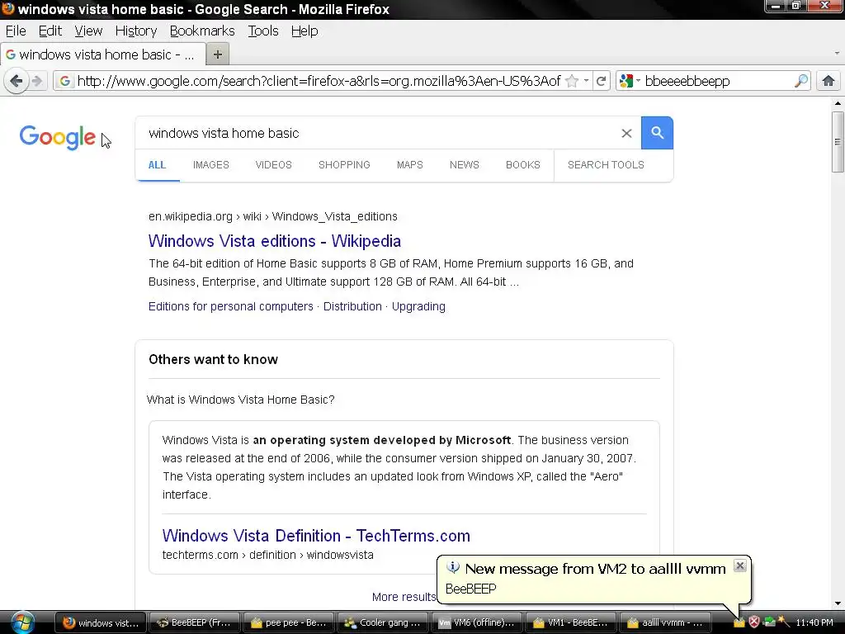Click the Google logo

[x=58, y=137]
